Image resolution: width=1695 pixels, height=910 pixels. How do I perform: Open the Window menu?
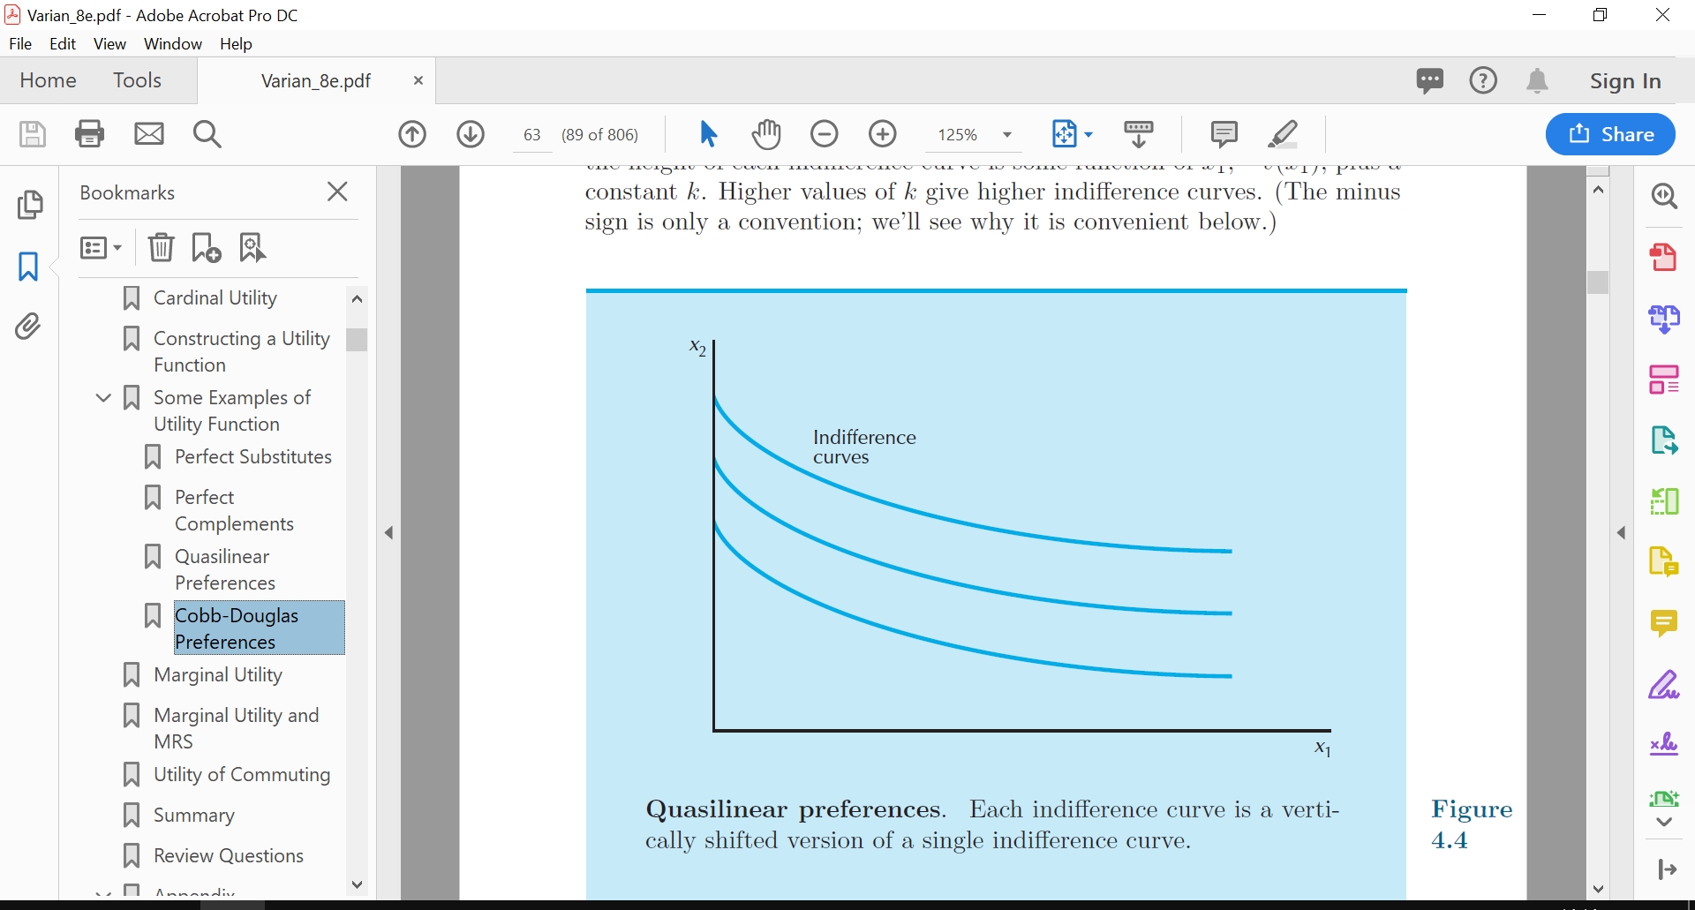click(173, 44)
